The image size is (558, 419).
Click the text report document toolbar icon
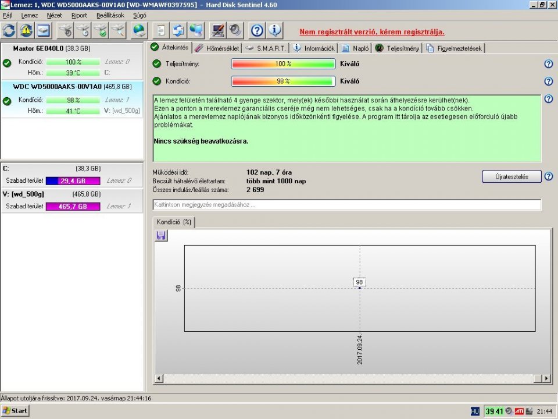161,31
